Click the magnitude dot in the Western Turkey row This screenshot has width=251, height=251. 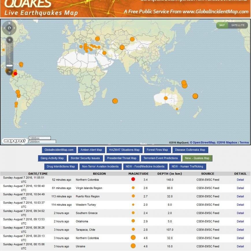(133, 204)
